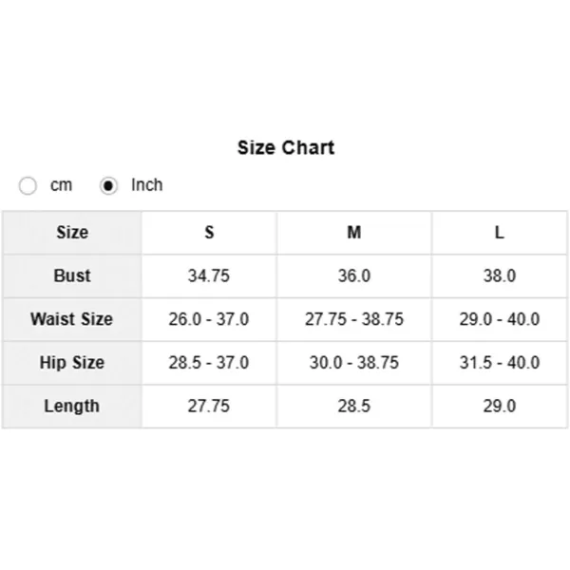Click the 31.5 - 40.0 hip cell

pyautogui.click(x=500, y=363)
